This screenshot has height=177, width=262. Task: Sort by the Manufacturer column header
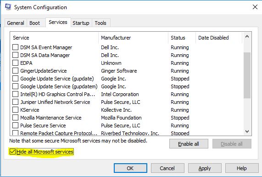[133, 38]
